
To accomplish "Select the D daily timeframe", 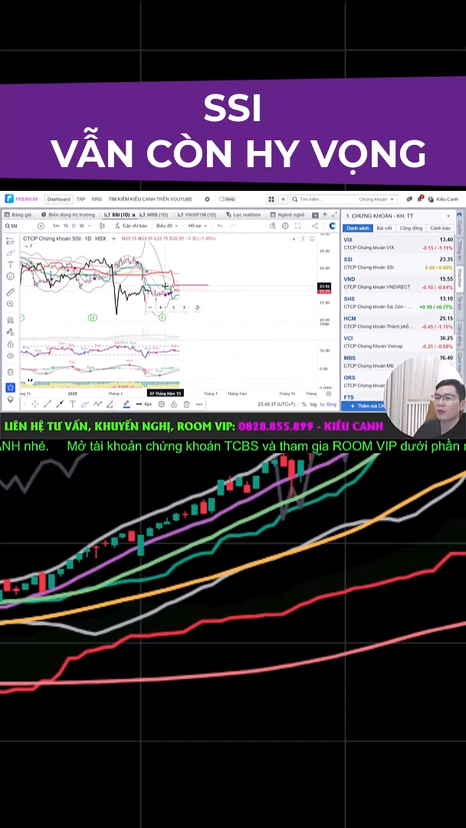I will [x=74, y=226].
